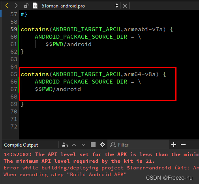Clear the Compile Output pane with broom icon
This screenshot has height=184, width=199.
pos(65,145)
